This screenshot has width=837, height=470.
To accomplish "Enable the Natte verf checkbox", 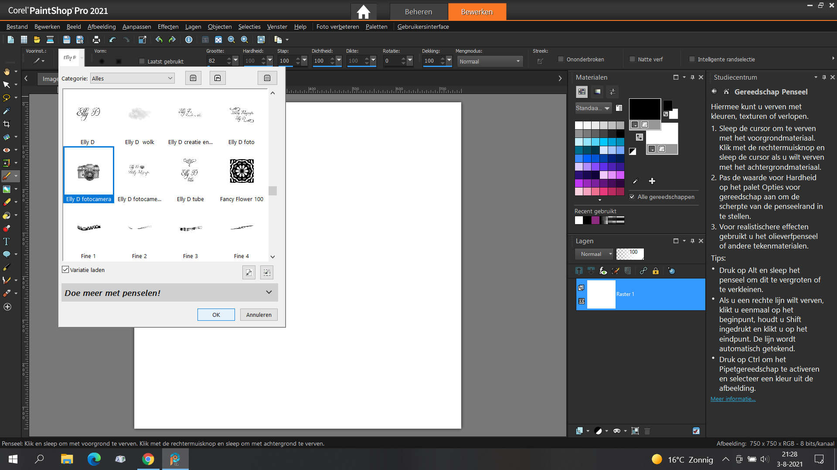I will click(632, 59).
